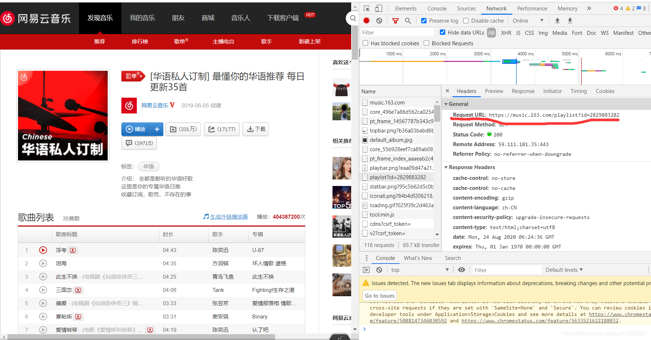The image size is (651, 340).
Task: Click the favorite (331万) button
Action: point(183,129)
